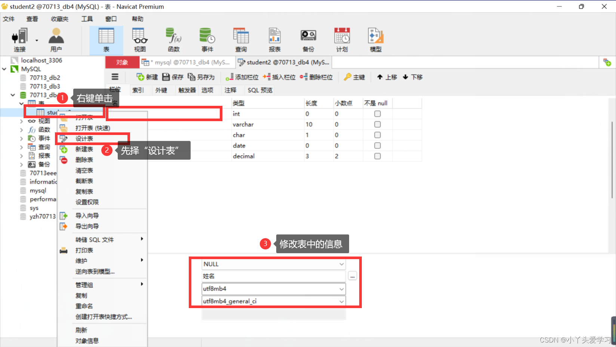Switch to the SQL 预览 tab
Screen dimensions: 616x347
(260, 90)
